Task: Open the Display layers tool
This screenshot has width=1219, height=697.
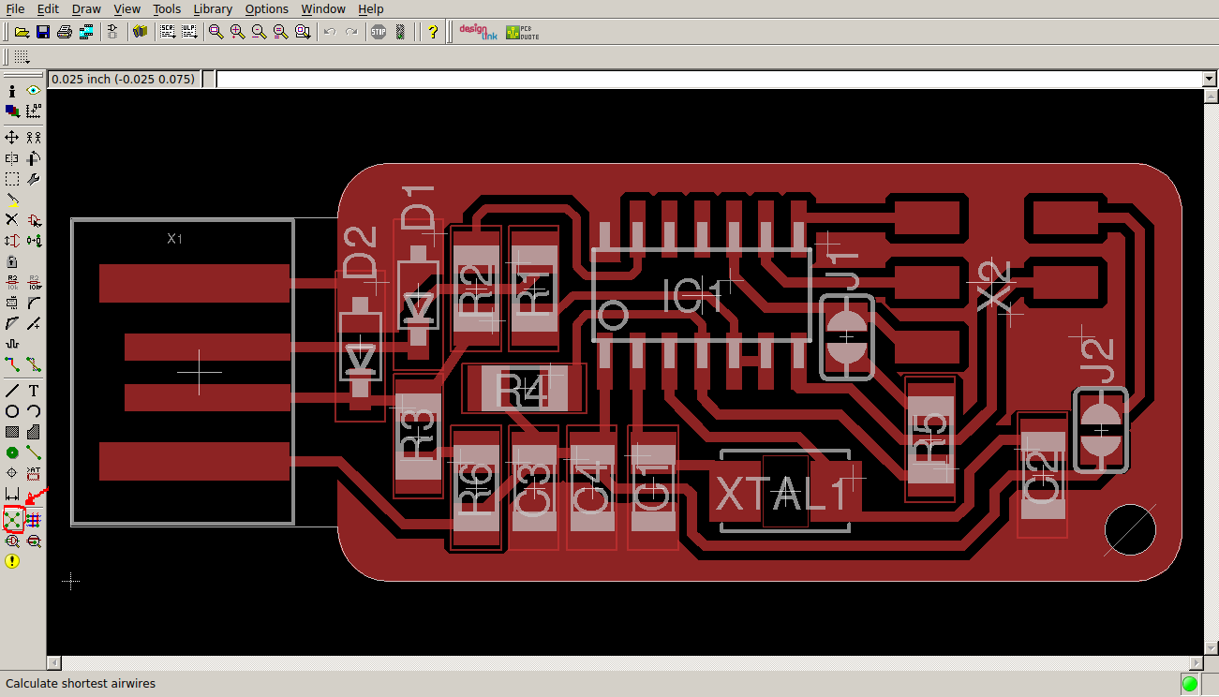Action: pyautogui.click(x=12, y=111)
